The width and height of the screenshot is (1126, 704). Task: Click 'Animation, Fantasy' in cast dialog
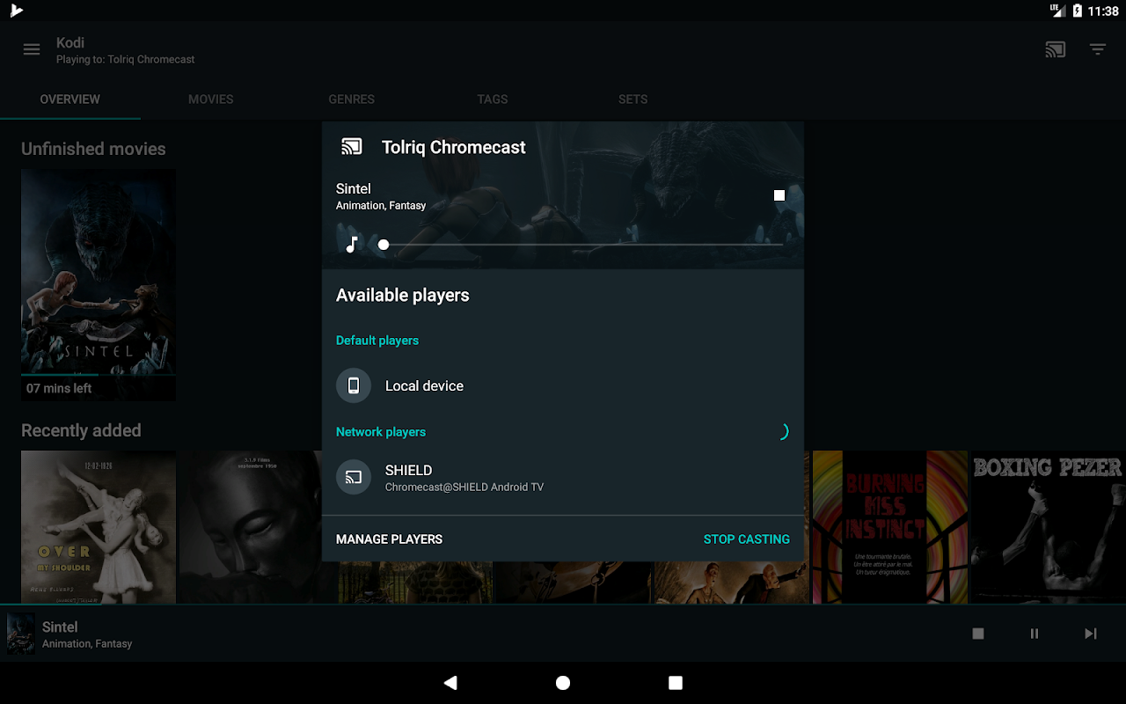click(381, 205)
